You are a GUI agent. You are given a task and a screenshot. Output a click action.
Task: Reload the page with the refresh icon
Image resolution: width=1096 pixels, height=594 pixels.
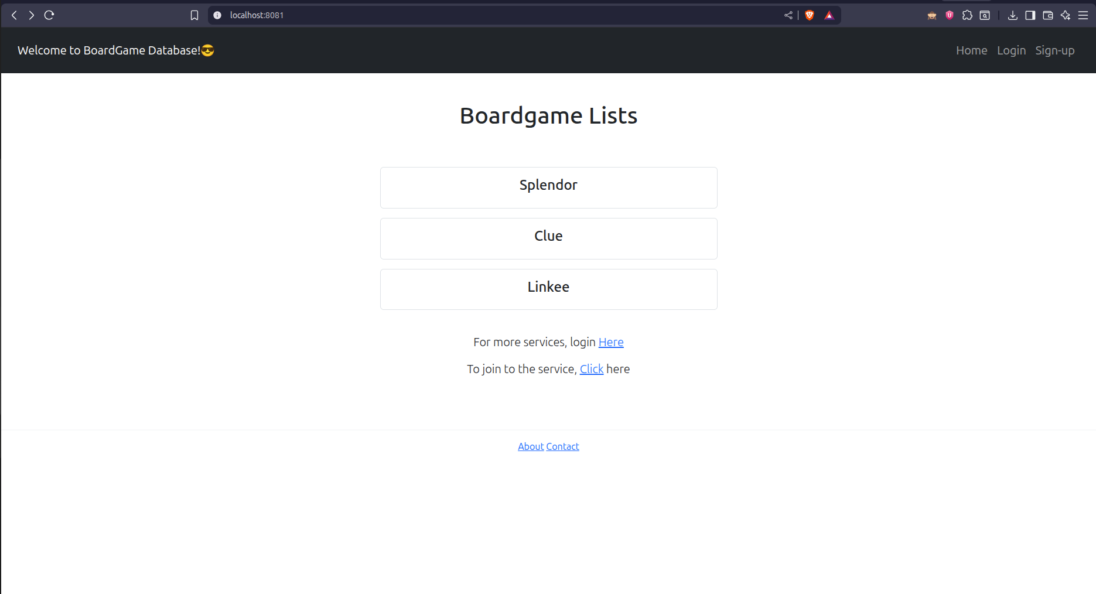49,15
